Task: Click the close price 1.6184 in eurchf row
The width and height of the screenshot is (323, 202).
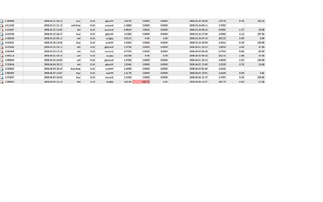Action: pyautogui.click(x=222, y=73)
